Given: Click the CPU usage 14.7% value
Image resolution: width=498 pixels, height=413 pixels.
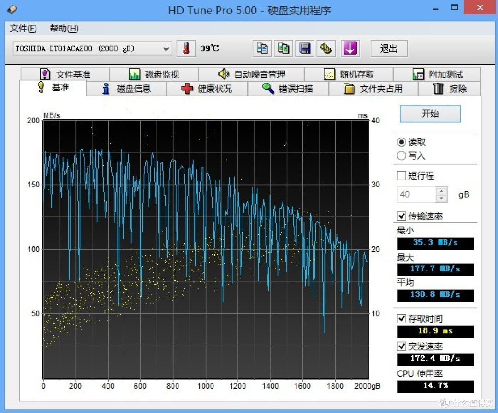Looking at the screenshot, I should (x=435, y=386).
